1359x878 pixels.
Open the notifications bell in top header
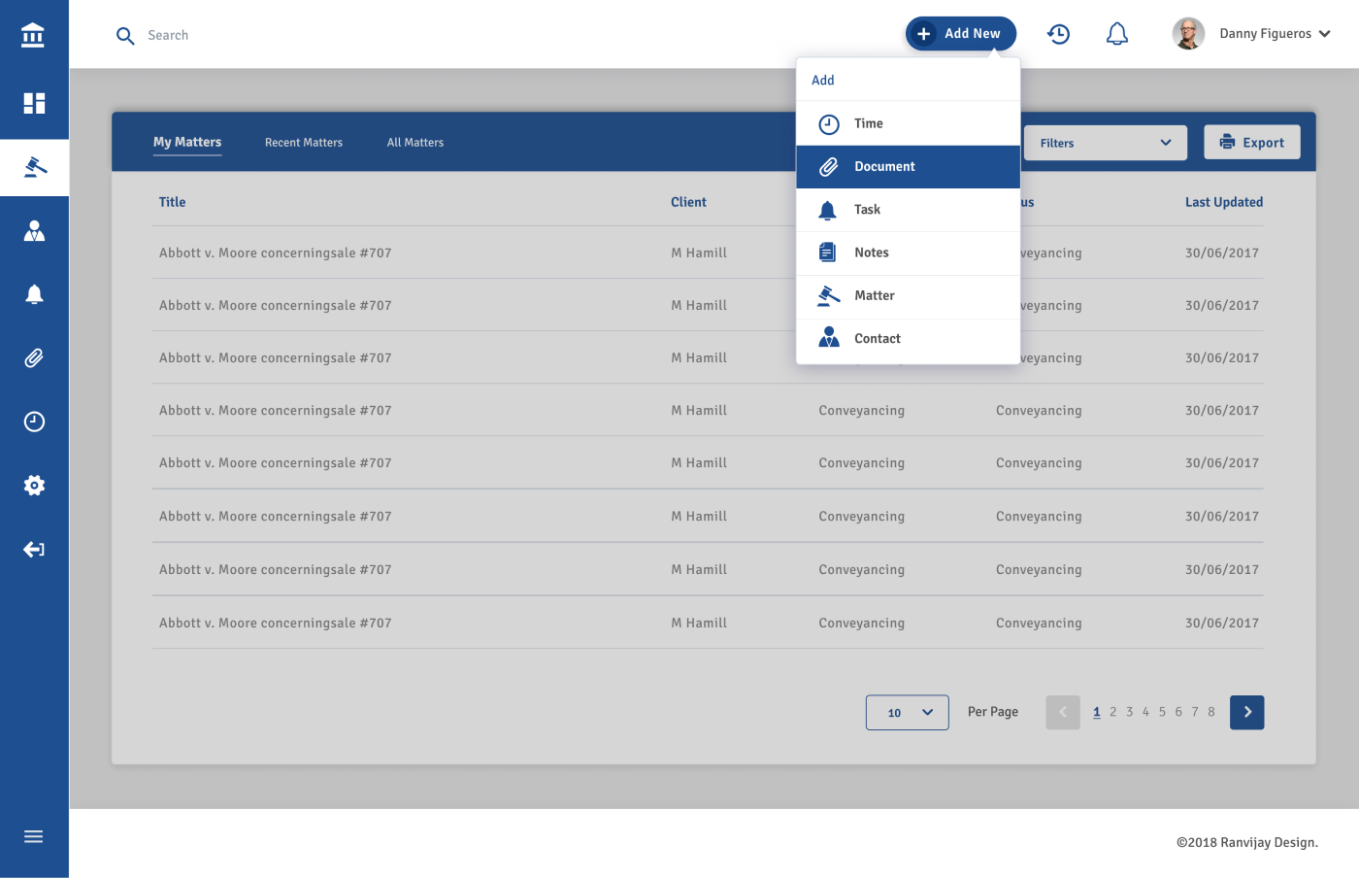tap(1117, 34)
